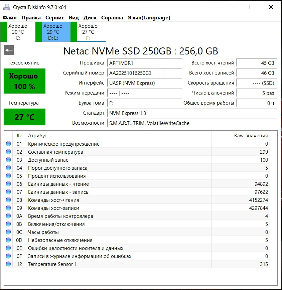
Task: Click the Интерфейс field UASP (NVM Express)
Action: [145, 83]
